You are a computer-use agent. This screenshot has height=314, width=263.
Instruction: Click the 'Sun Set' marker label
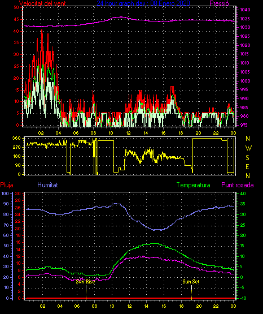pyautogui.click(x=191, y=282)
